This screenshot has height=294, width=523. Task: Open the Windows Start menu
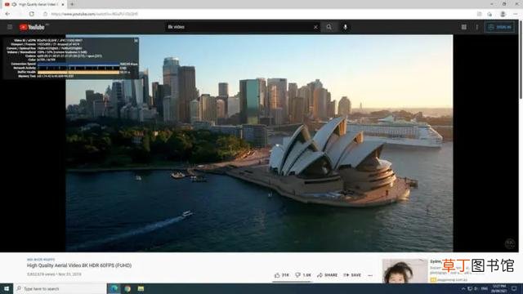coord(7,288)
